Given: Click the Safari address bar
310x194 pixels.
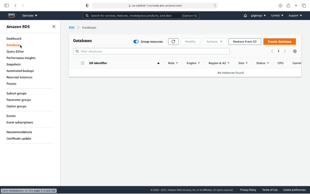Looking at the screenshot, I should [155, 6].
